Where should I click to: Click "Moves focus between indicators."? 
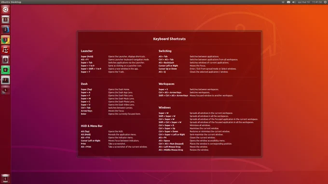point(123,141)
